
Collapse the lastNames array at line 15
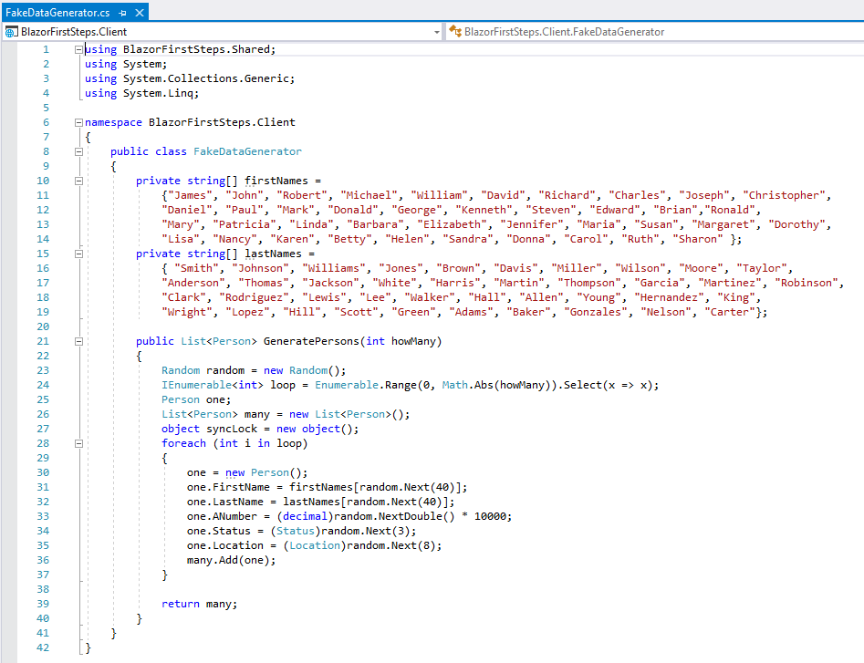(x=78, y=254)
